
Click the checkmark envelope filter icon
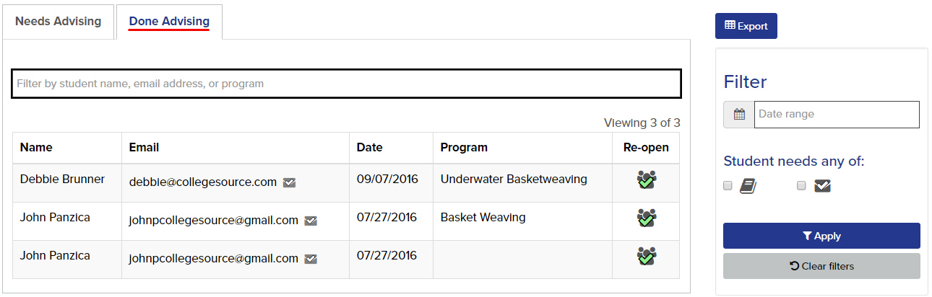tap(822, 186)
